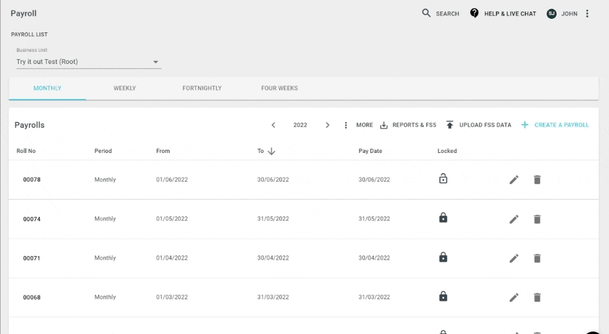
Task: Open the top-right vertical dots menu
Action: point(587,13)
